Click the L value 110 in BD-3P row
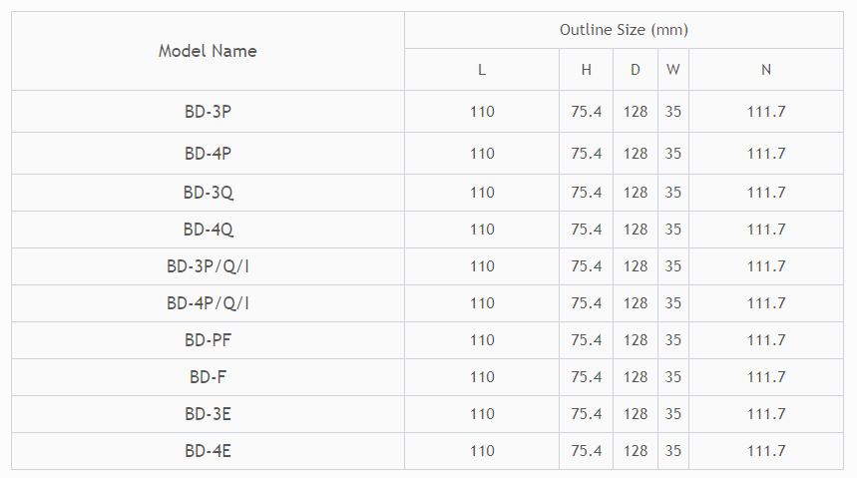The width and height of the screenshot is (857, 478). tap(482, 112)
